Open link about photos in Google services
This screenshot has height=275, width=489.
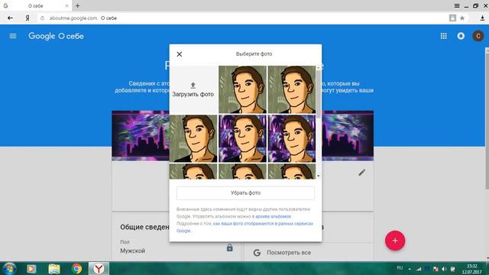[244, 227]
